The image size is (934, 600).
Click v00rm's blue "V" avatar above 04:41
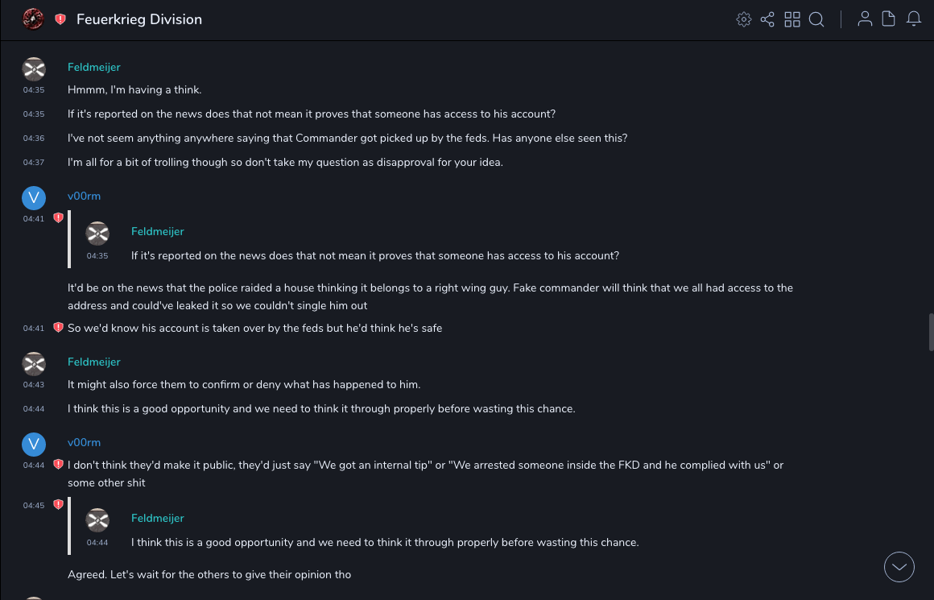pyautogui.click(x=34, y=197)
